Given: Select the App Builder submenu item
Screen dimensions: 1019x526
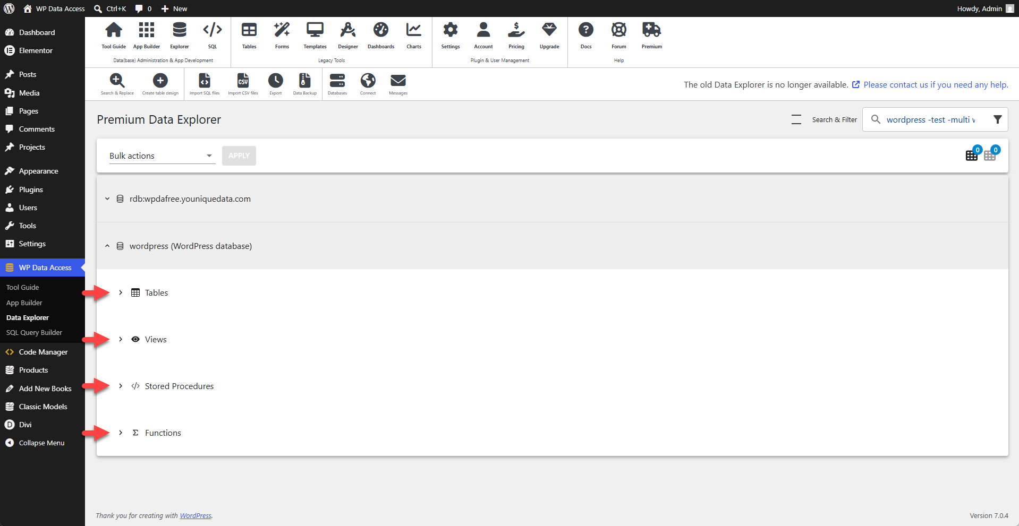Looking at the screenshot, I should (x=24, y=303).
